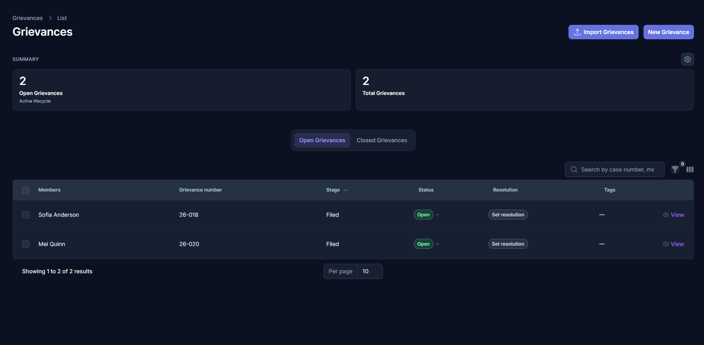
Task: Select all rows with header checkbox
Action: pyautogui.click(x=26, y=190)
